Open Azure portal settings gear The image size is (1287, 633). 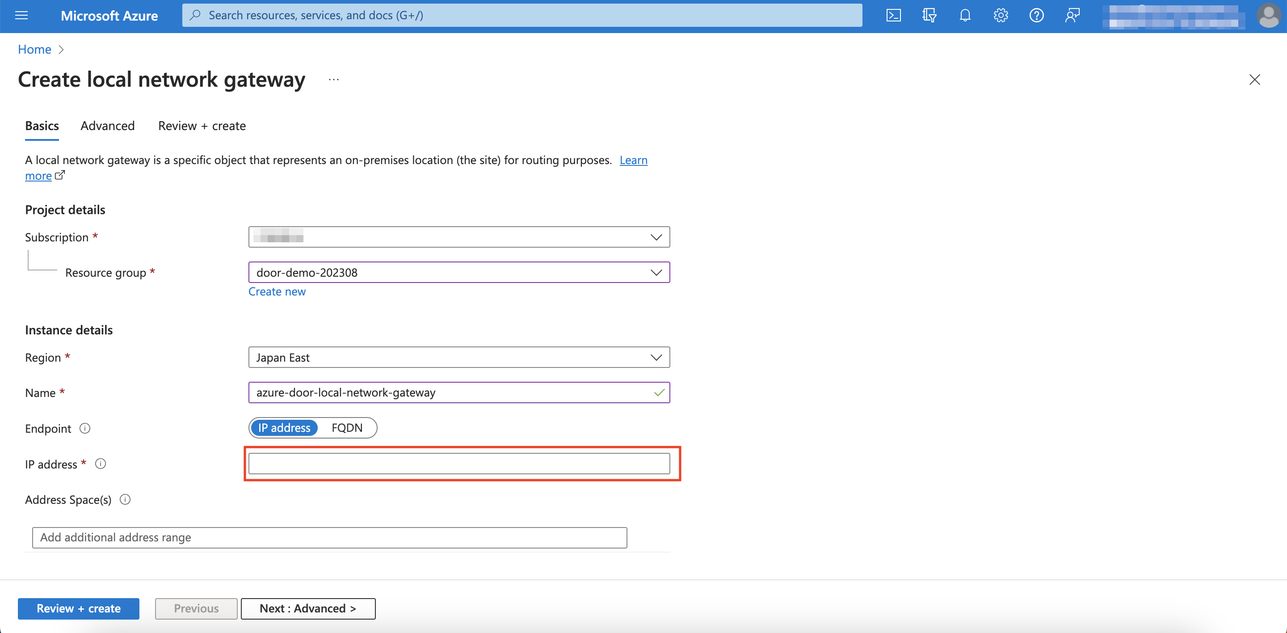coord(1000,15)
